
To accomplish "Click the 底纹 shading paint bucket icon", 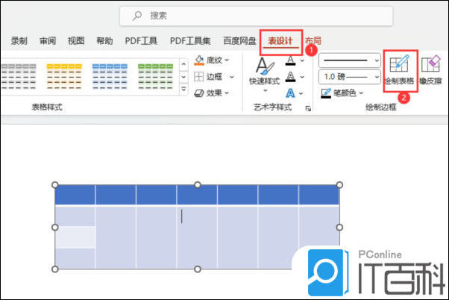I will (199, 60).
